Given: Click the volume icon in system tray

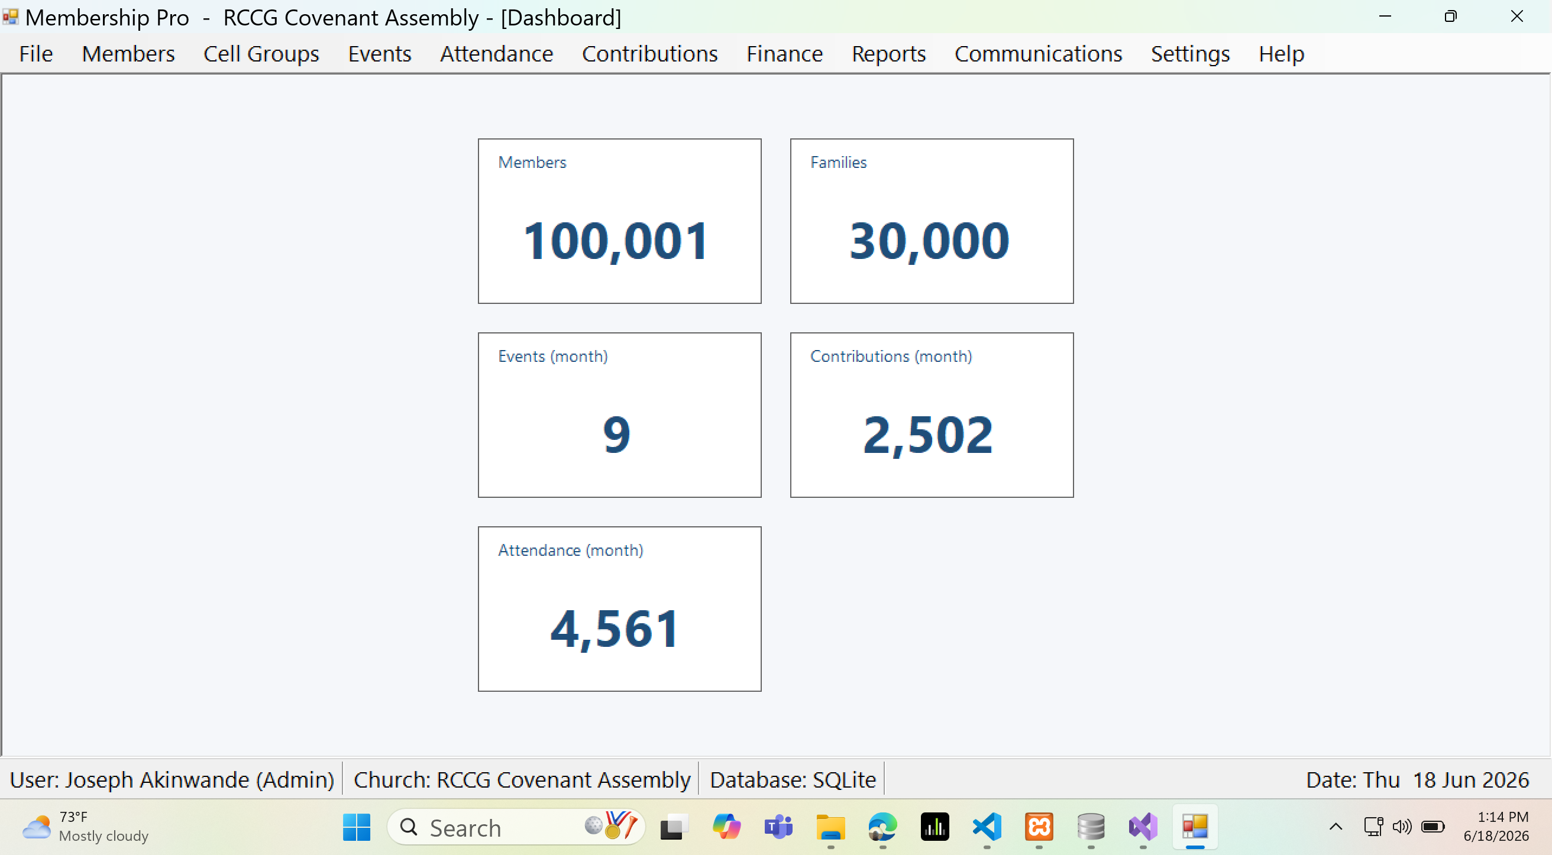Looking at the screenshot, I should click(1402, 827).
